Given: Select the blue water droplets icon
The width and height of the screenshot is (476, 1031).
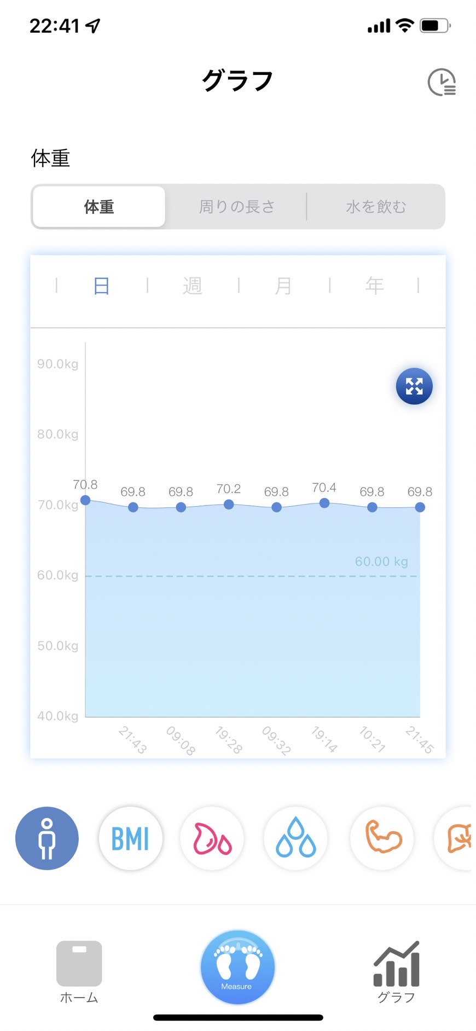Looking at the screenshot, I should (296, 838).
